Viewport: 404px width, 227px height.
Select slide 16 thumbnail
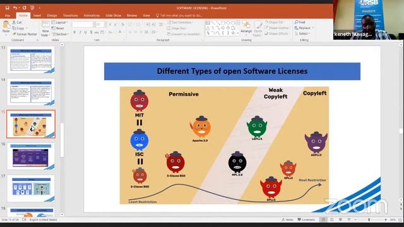[x=31, y=156]
